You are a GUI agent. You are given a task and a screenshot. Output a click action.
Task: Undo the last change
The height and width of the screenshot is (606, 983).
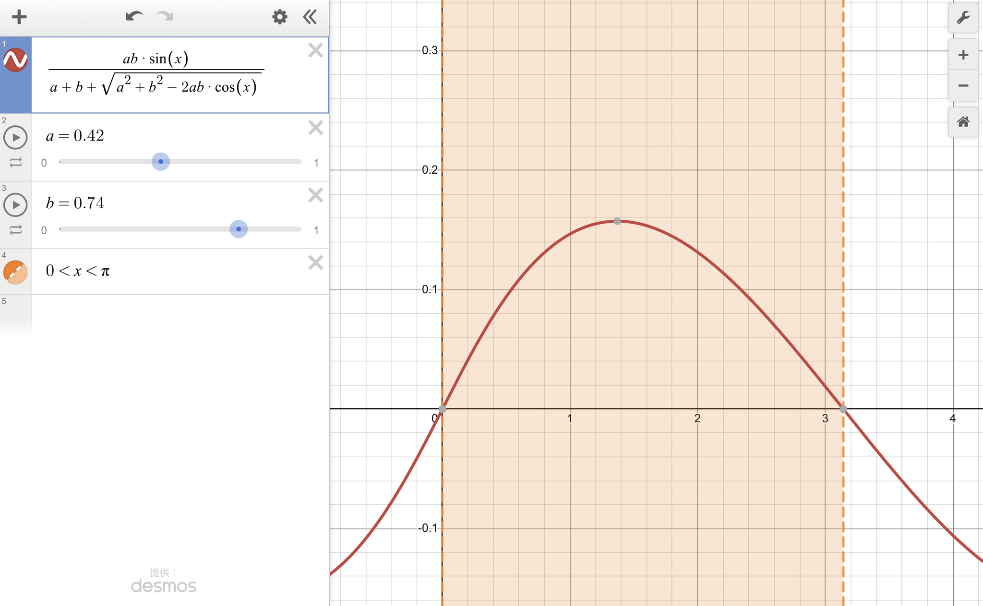[134, 17]
